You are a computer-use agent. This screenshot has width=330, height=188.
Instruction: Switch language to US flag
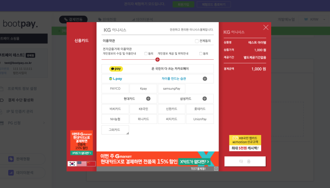point(81,164)
